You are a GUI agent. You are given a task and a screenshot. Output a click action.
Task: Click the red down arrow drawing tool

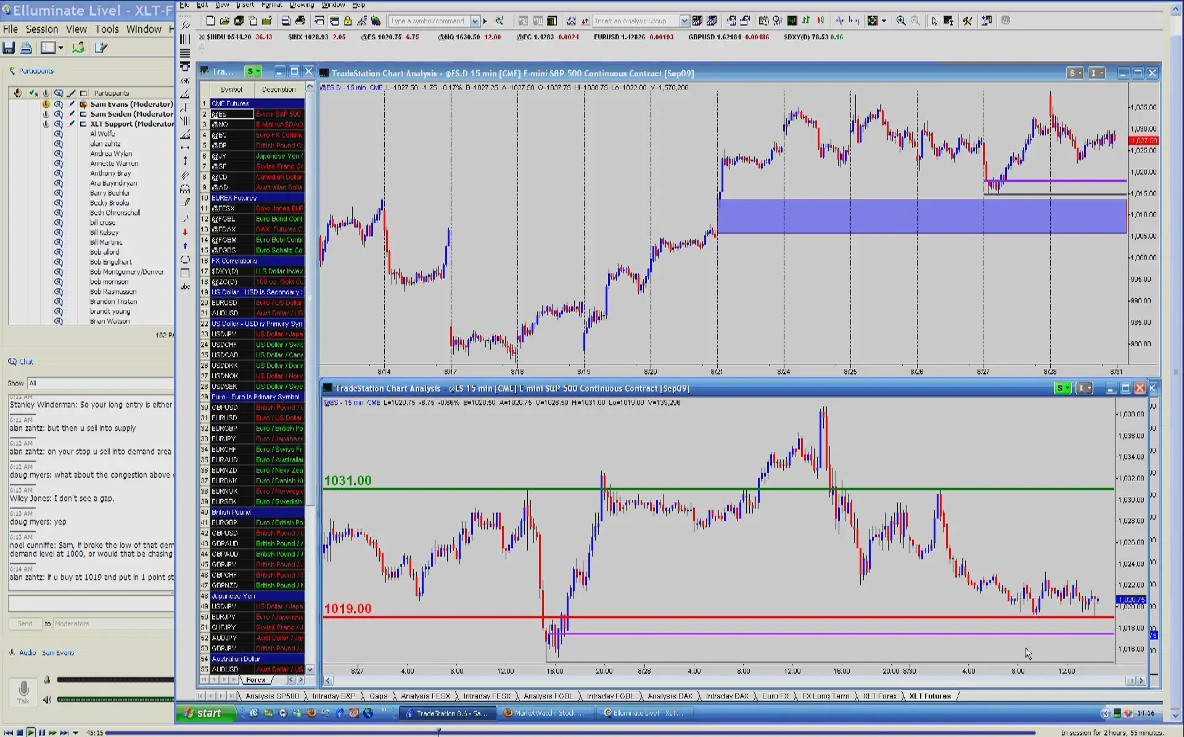point(185,232)
